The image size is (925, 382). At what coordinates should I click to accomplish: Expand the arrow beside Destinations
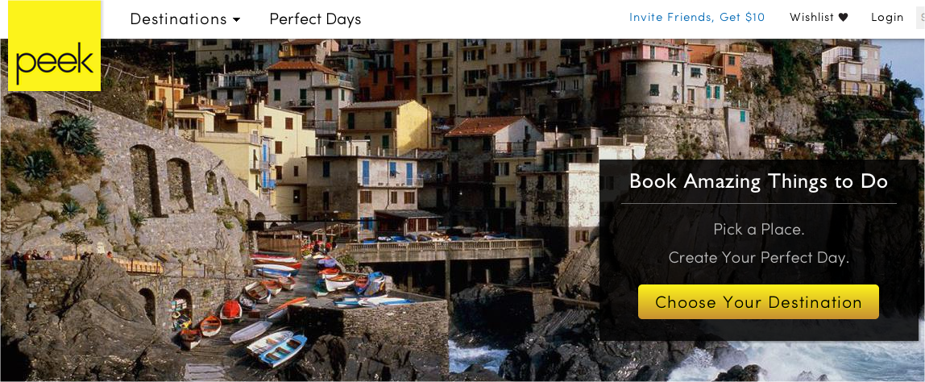coord(237,19)
